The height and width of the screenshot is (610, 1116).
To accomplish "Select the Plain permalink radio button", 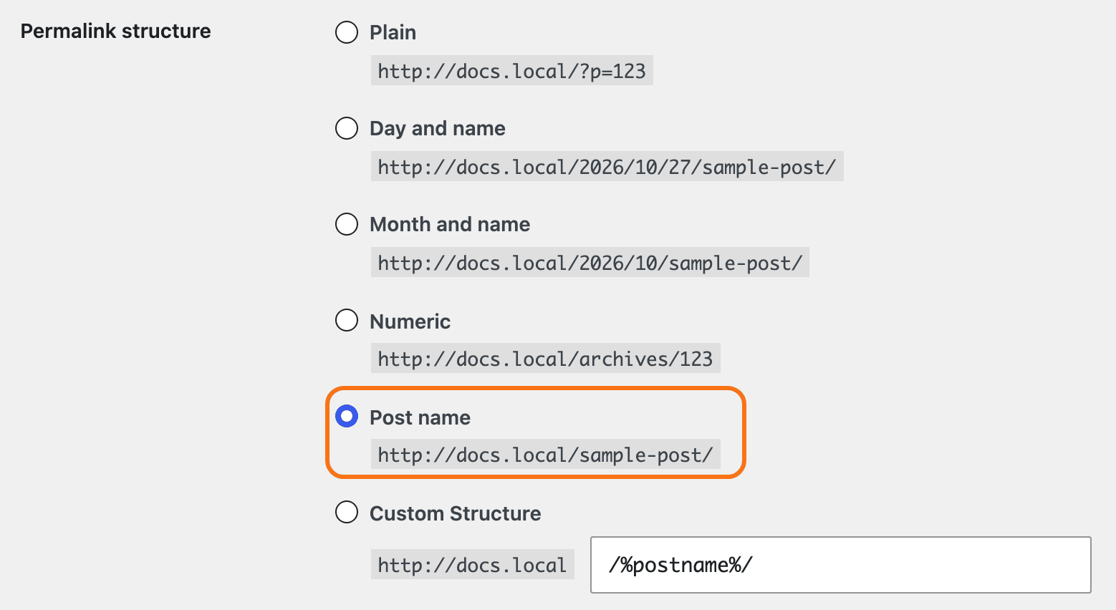I will (x=347, y=32).
